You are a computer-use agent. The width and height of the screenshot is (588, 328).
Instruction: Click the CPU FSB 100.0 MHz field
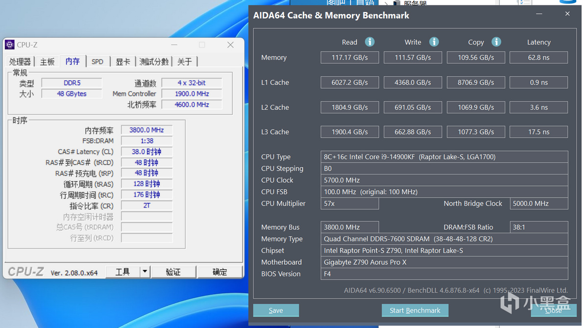[444, 192]
